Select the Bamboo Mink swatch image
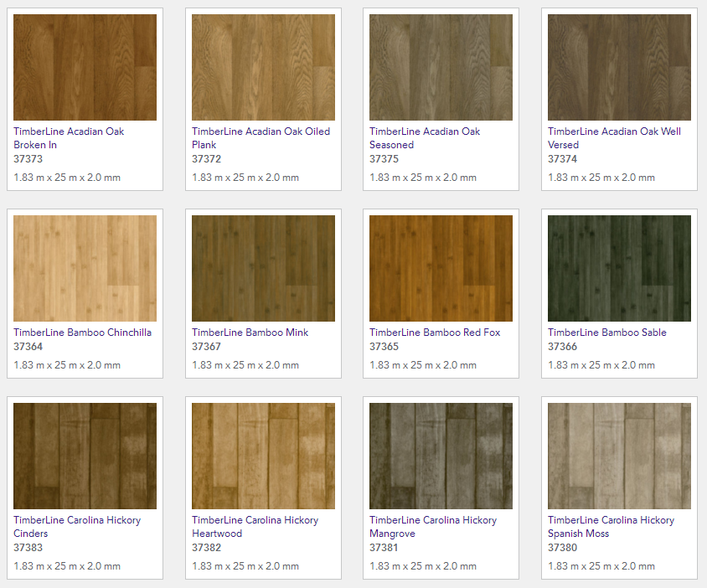The image size is (707, 588). coord(263,268)
